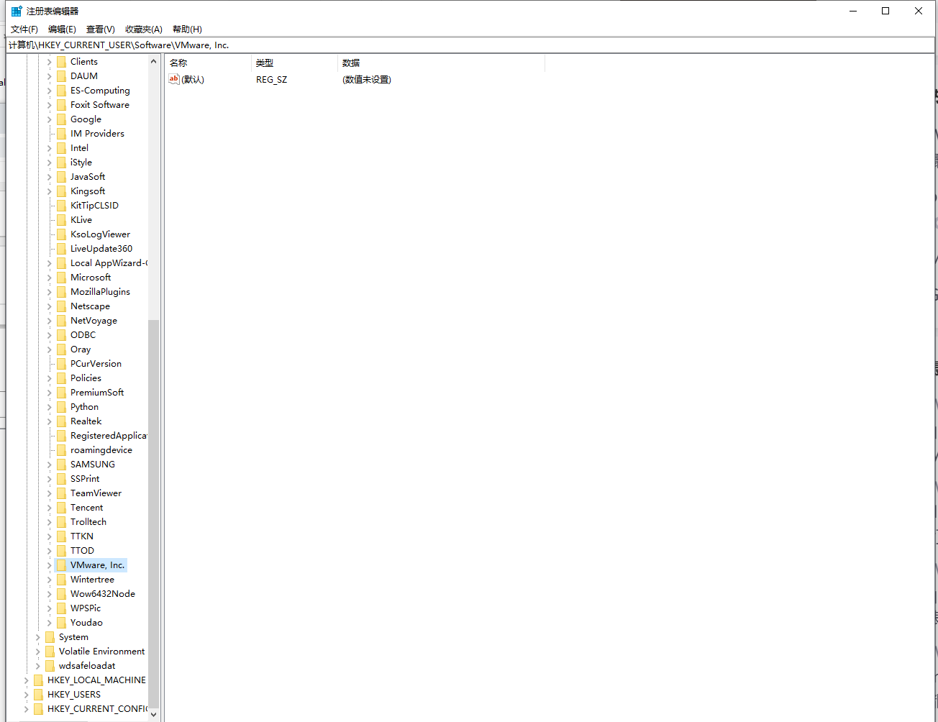This screenshot has height=722, width=938.
Task: Open the 编辑(E) menu
Action: click(x=62, y=29)
